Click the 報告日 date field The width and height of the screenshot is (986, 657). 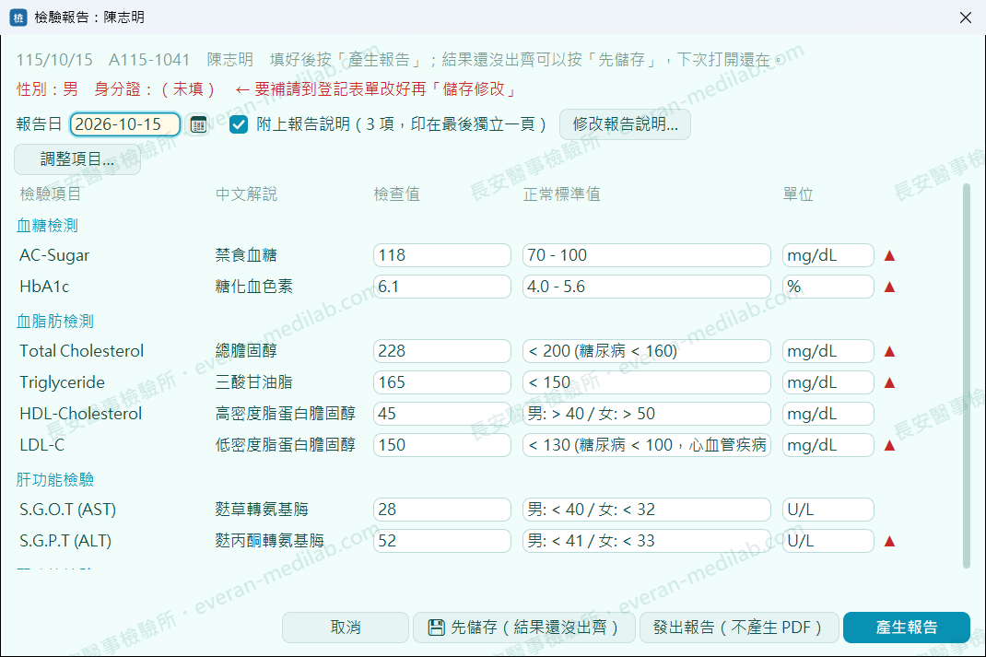point(125,124)
